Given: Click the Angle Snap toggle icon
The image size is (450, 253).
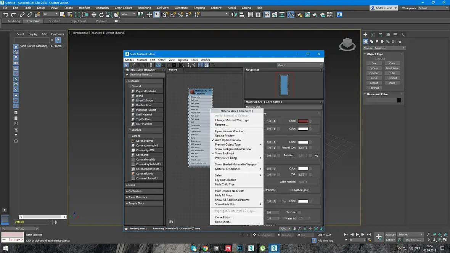Looking at the screenshot, I should click(173, 14).
